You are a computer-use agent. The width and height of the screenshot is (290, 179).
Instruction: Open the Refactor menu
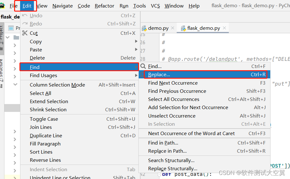[x=105, y=6]
